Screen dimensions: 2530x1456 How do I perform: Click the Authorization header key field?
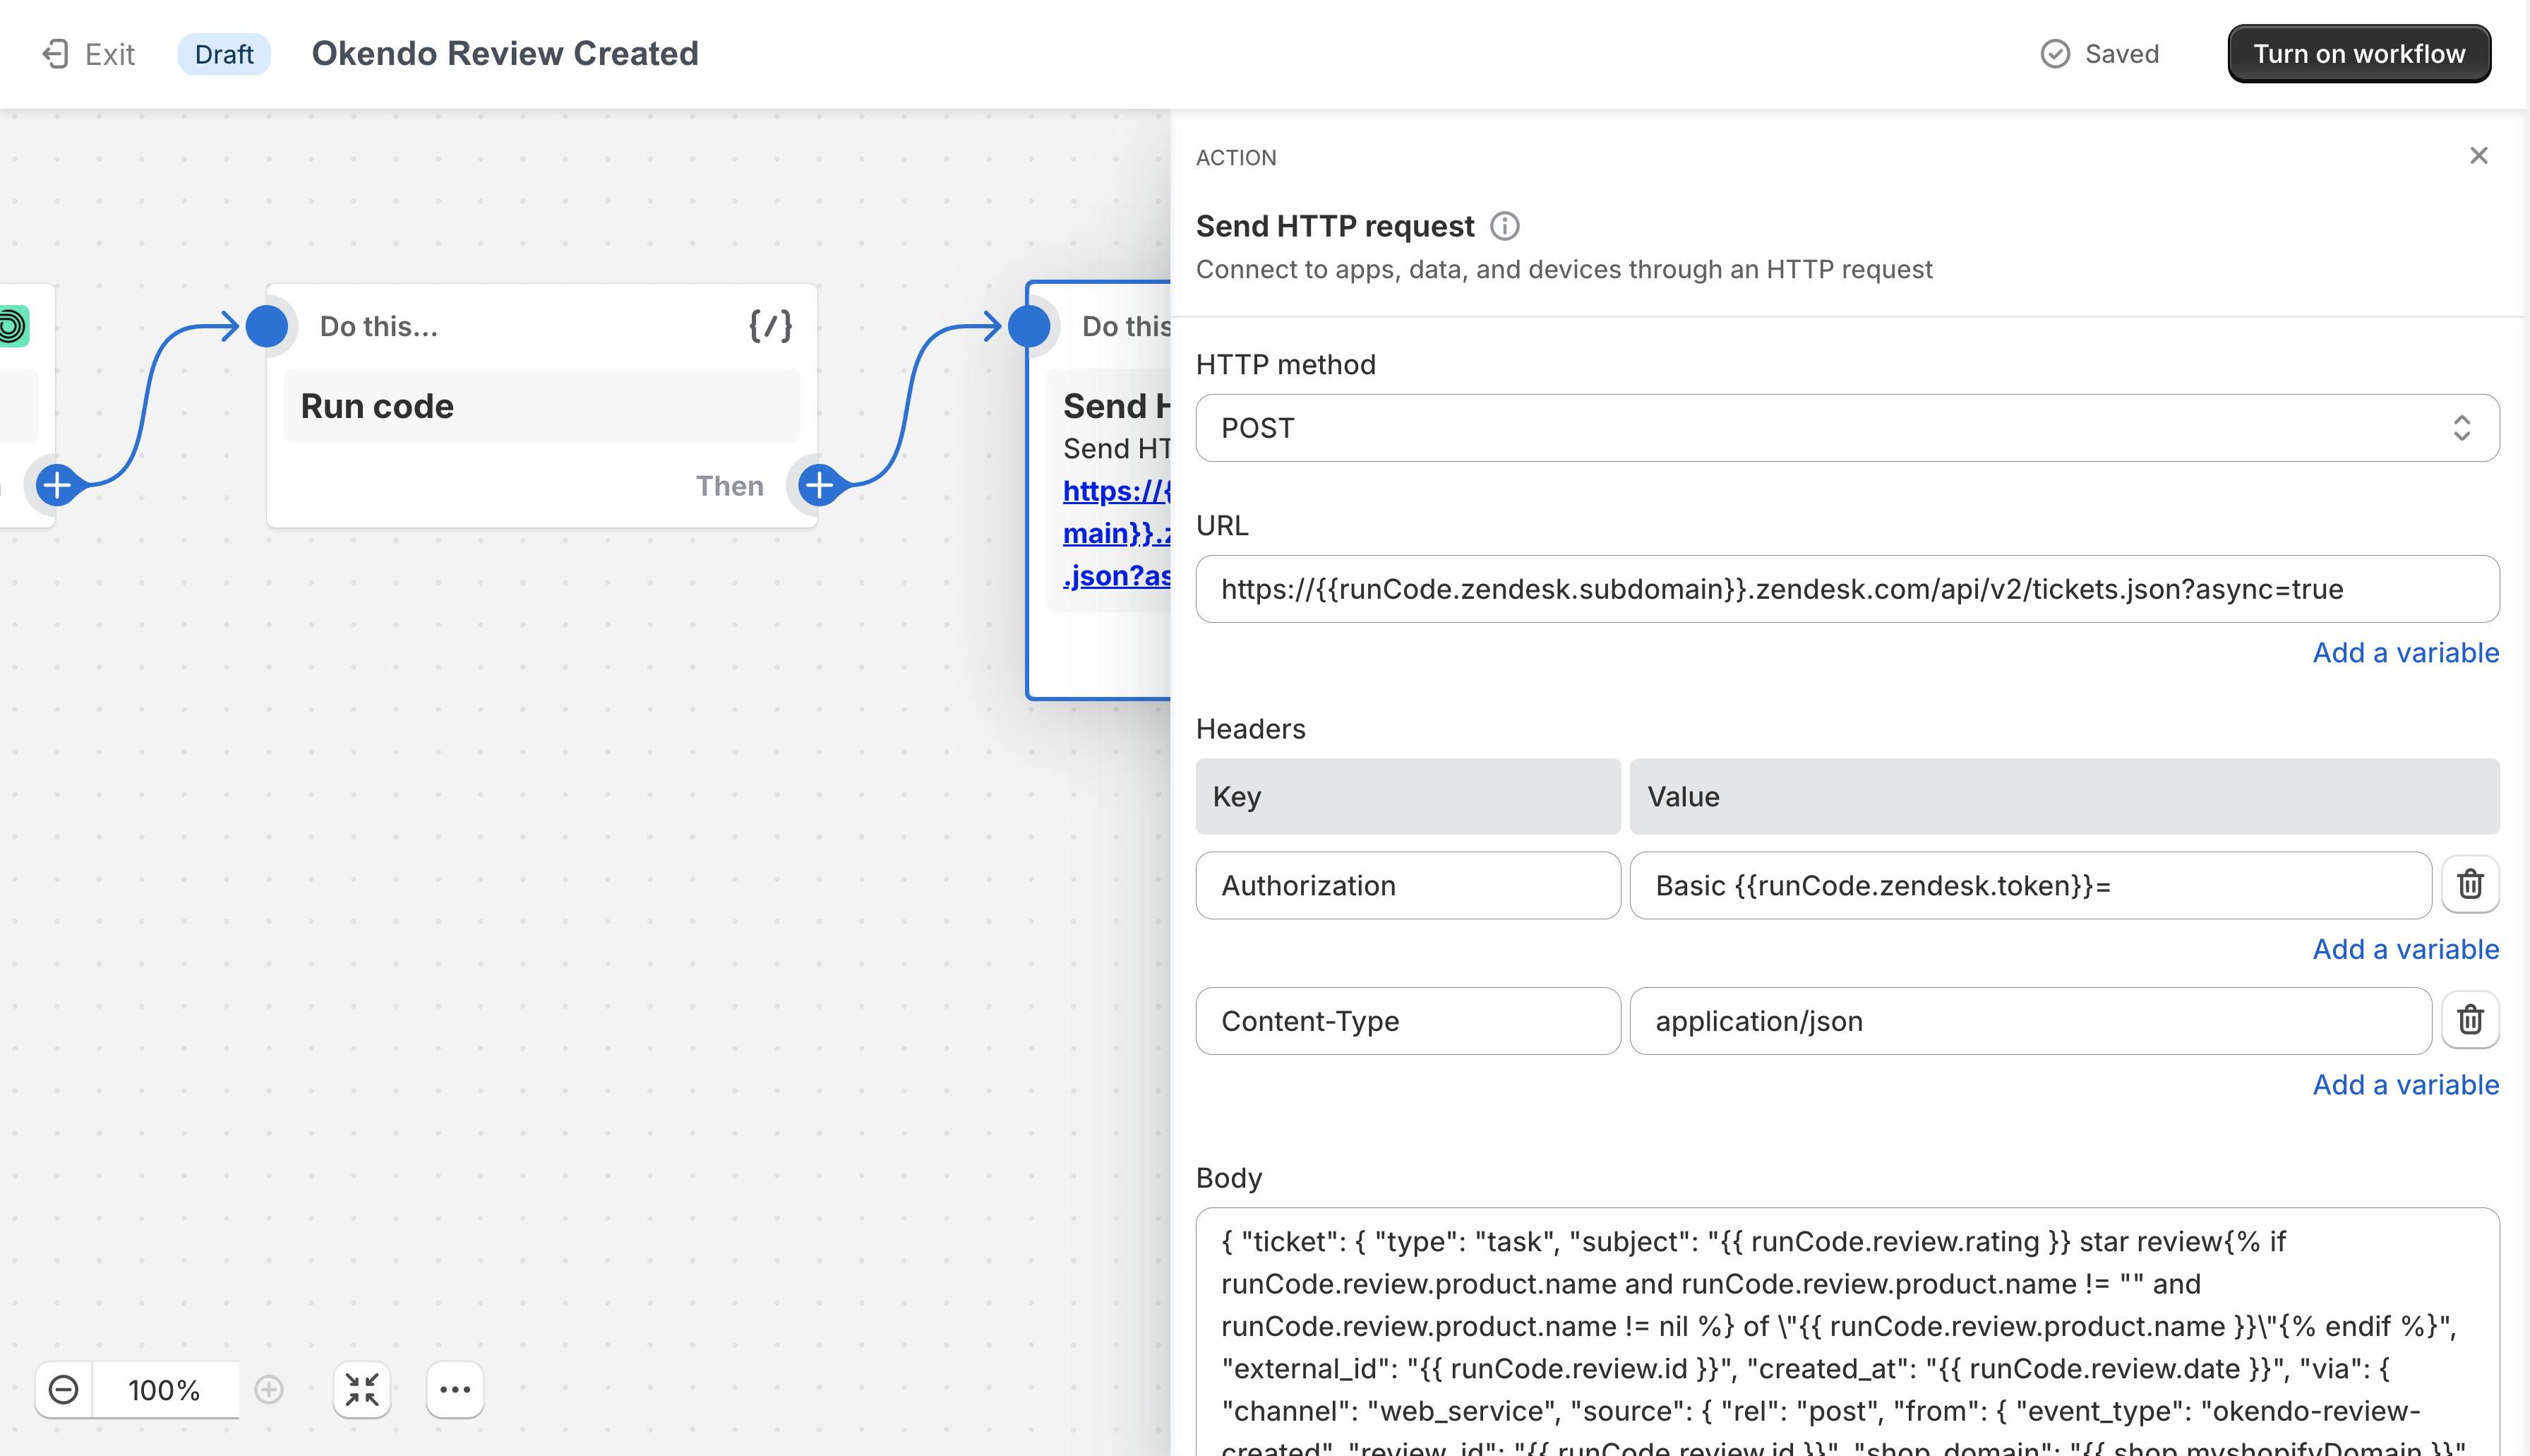click(x=1408, y=885)
